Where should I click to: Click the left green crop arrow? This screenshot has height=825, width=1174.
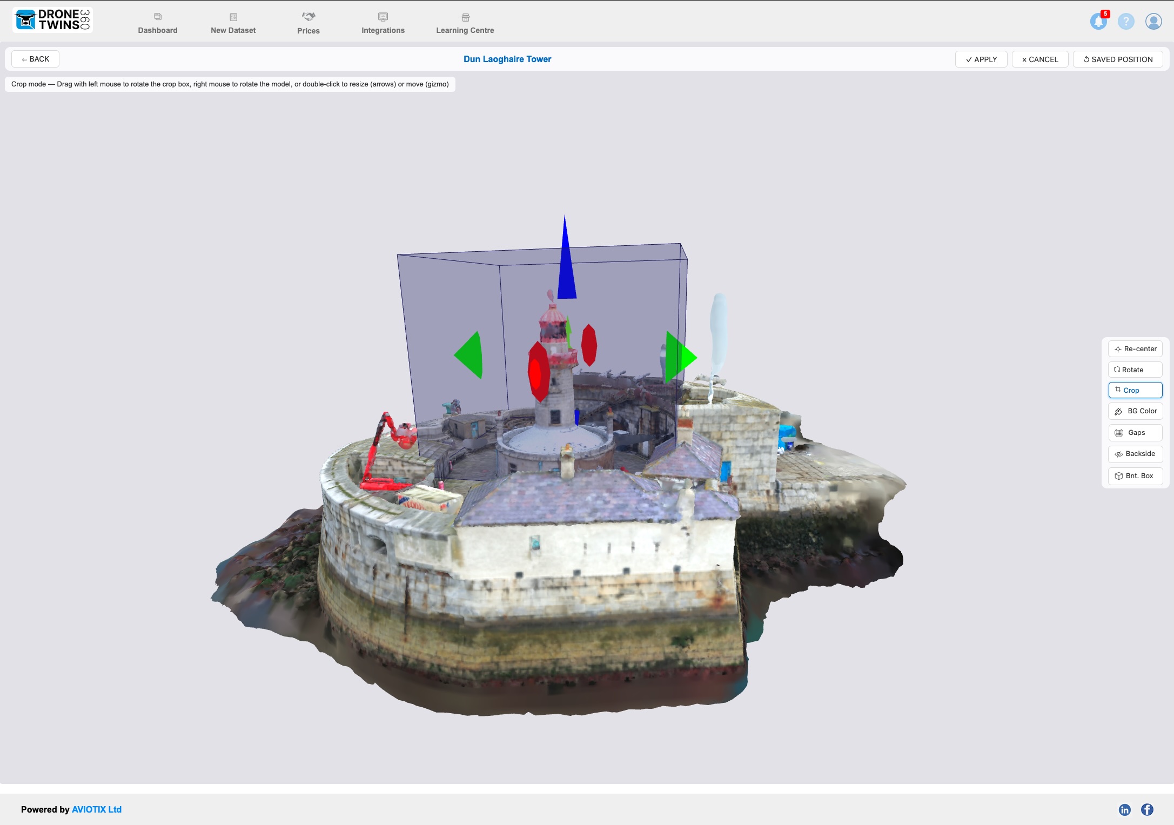(470, 356)
